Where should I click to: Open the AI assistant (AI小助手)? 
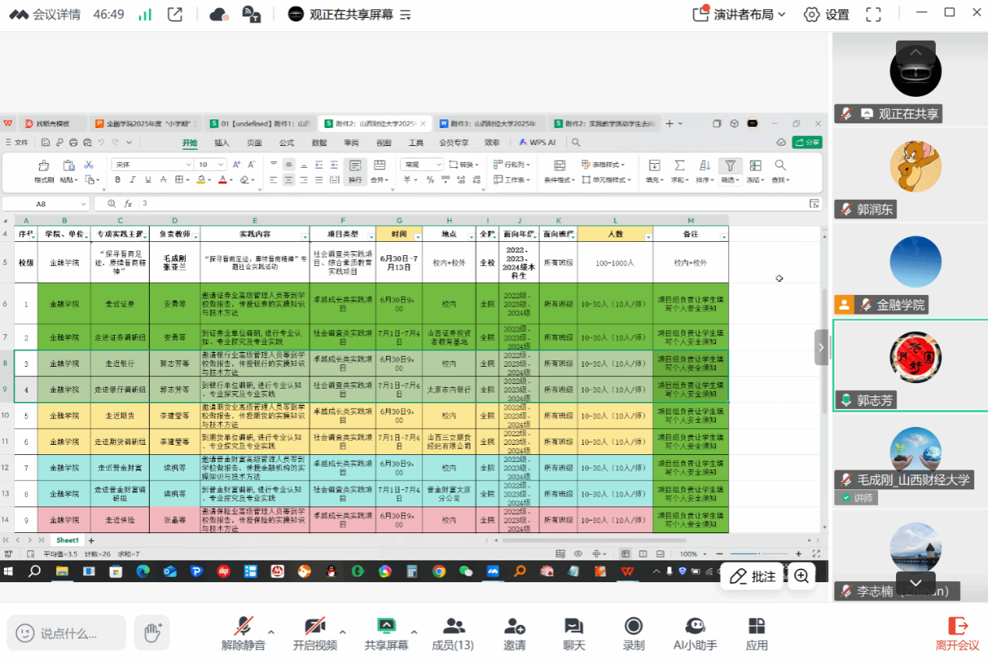tap(695, 627)
